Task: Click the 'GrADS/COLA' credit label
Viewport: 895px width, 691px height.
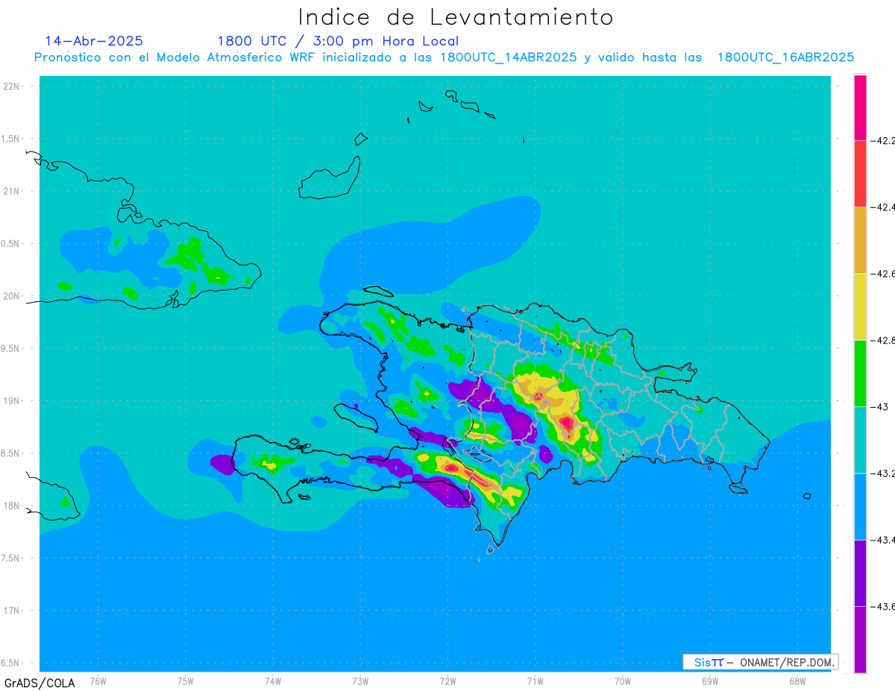Action: click(40, 683)
